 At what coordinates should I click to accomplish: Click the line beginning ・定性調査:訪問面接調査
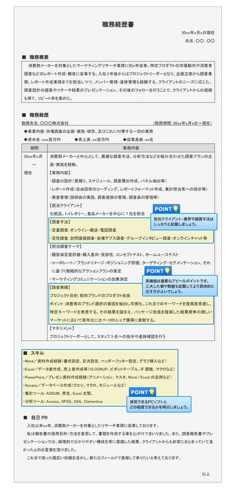pos(128,238)
